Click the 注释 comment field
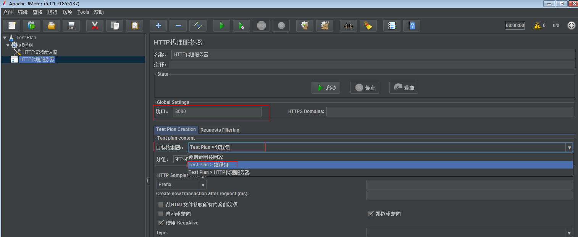Image resolution: width=578 pixels, height=237 pixels. [372, 65]
